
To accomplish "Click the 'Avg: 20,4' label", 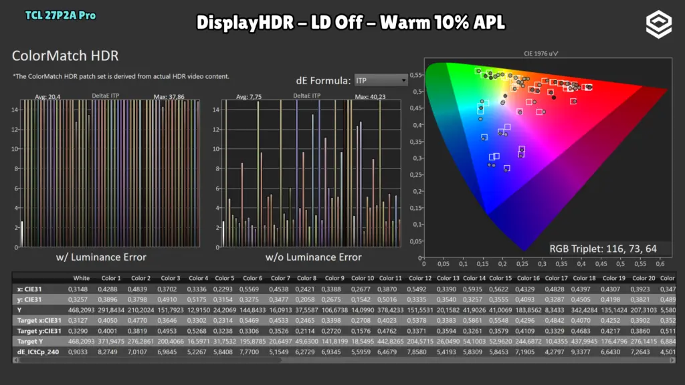I will (47, 96).
